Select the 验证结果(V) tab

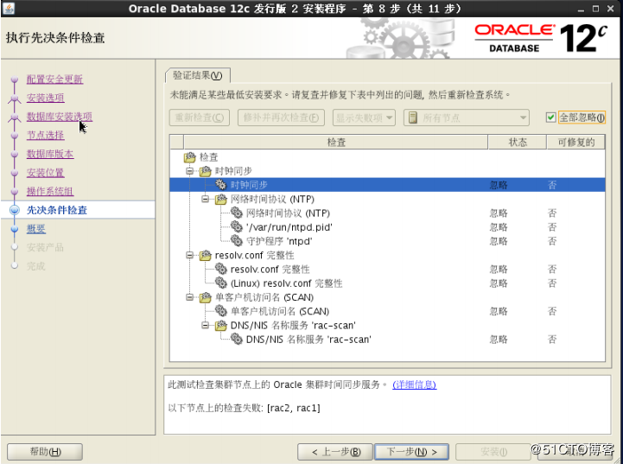[197, 75]
